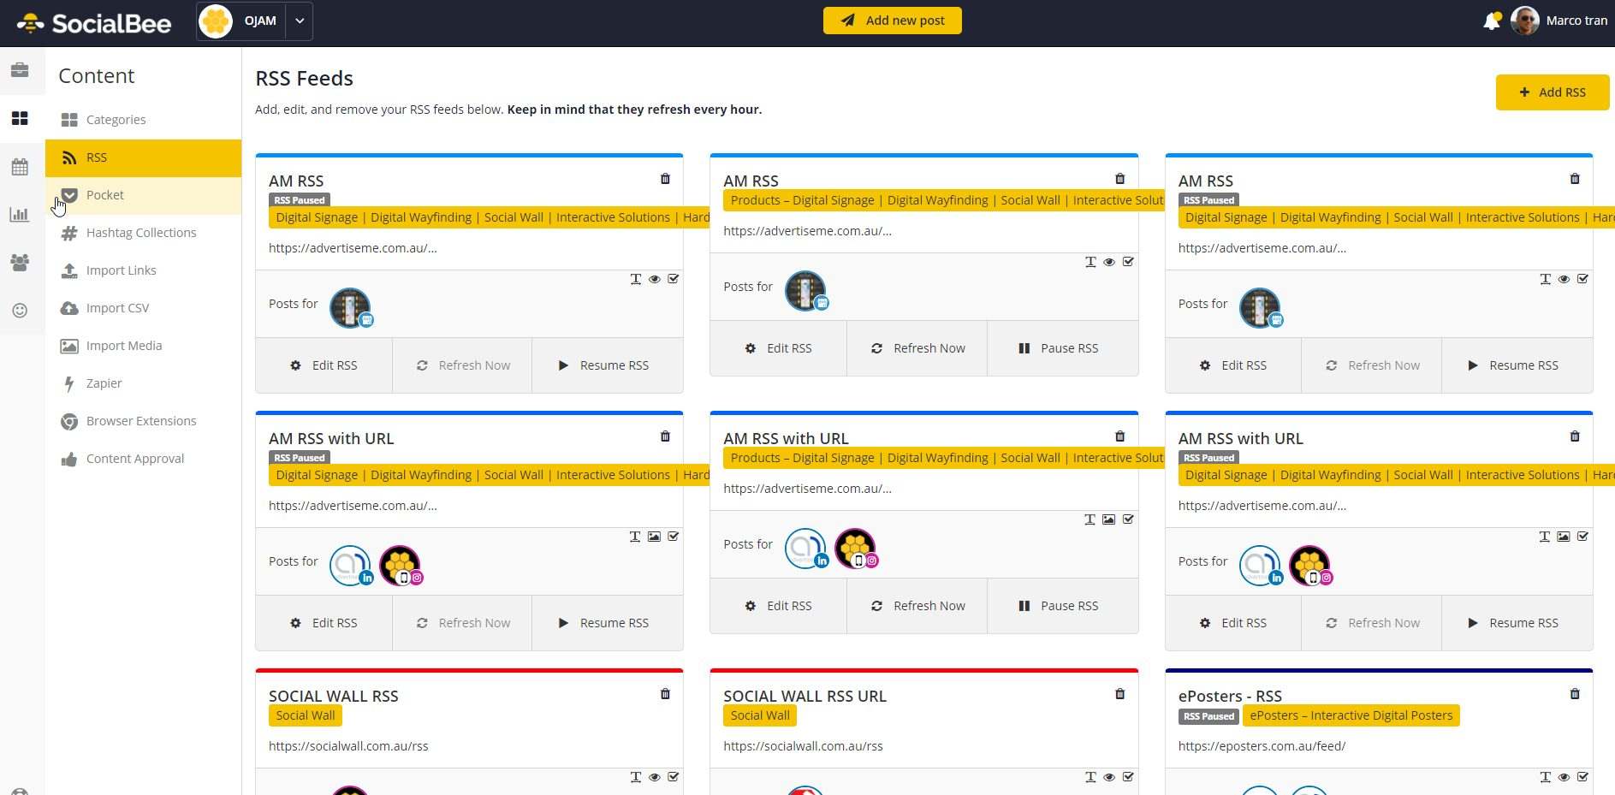Click LinkedIn profile avatar on first AM RSS with URL
This screenshot has width=1615, height=795.
[350, 566]
